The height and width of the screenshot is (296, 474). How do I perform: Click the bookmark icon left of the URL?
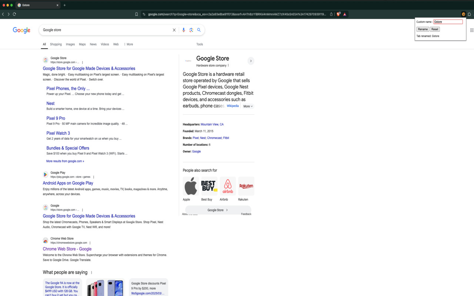pos(136,14)
